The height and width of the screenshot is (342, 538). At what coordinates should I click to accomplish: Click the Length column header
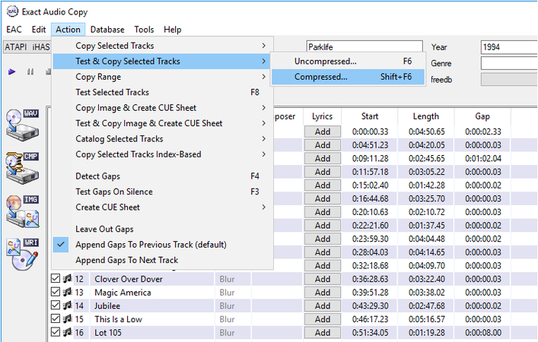426,116
